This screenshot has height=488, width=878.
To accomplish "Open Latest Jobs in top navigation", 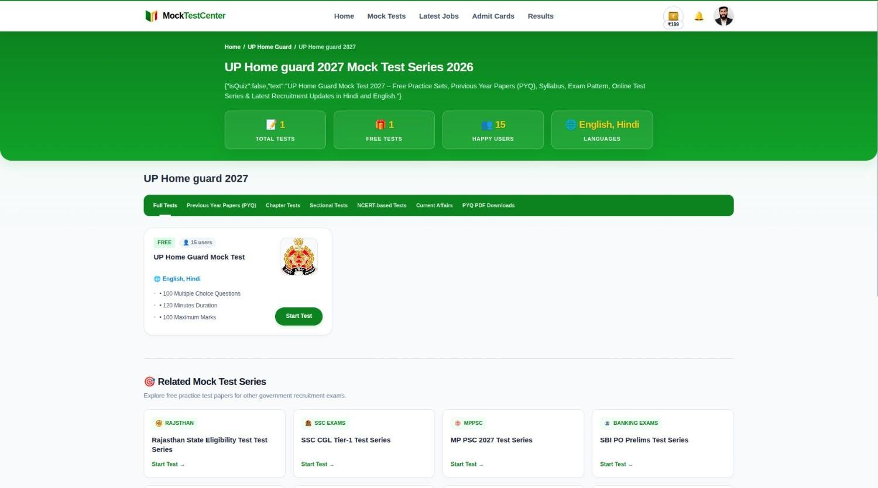I will pyautogui.click(x=439, y=16).
